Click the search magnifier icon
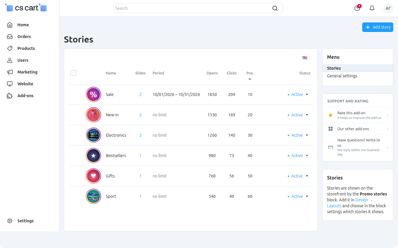This screenshot has height=248, width=398. 275,8
